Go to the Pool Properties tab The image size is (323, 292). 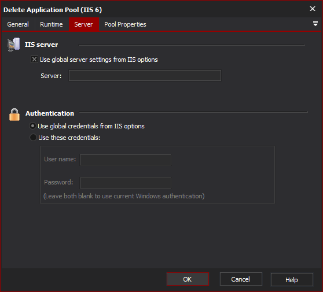(x=125, y=24)
